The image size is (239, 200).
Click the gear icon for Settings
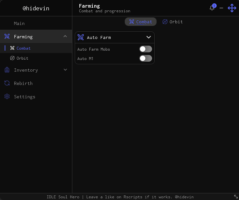[7, 96]
